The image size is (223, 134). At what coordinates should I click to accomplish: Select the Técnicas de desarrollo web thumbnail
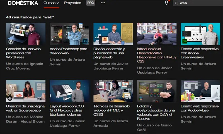point(113,91)
